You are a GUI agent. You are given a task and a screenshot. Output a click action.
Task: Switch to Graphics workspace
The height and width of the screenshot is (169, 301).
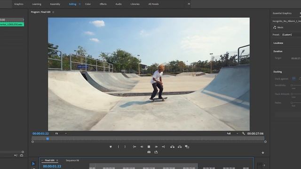tap(19, 4)
